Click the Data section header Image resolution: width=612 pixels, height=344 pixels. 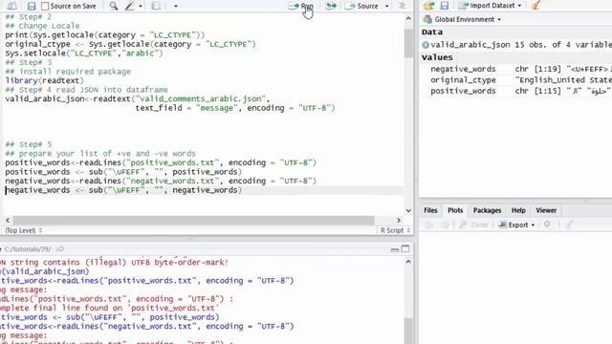[x=432, y=32]
